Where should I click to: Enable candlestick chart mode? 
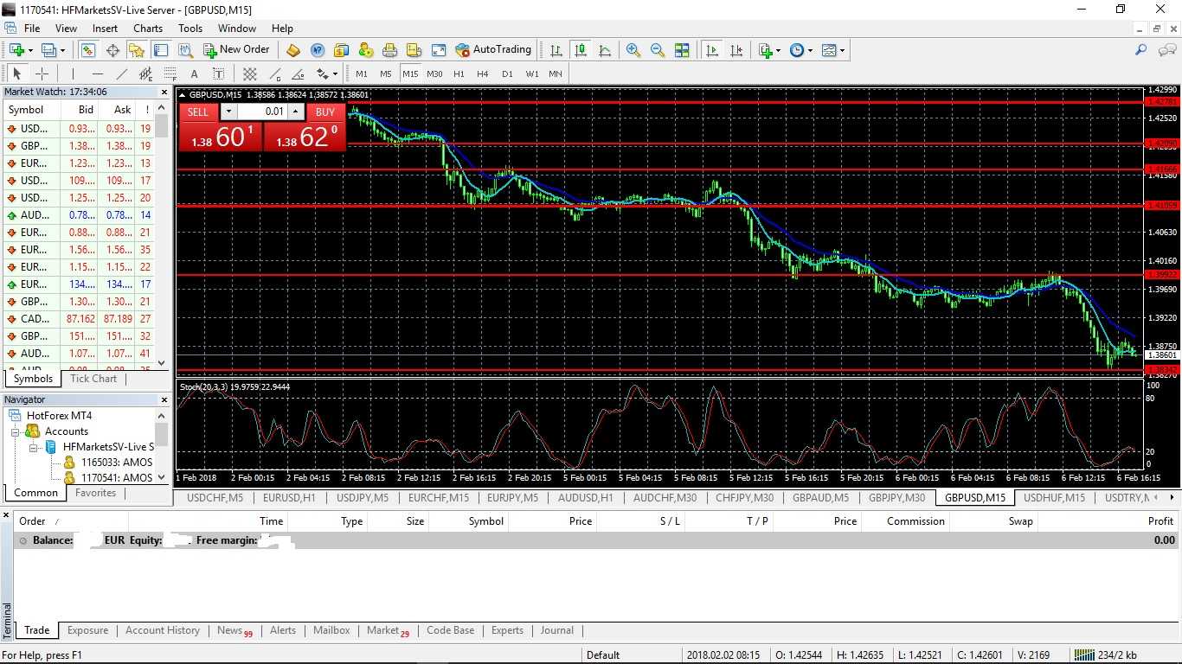[x=581, y=50]
